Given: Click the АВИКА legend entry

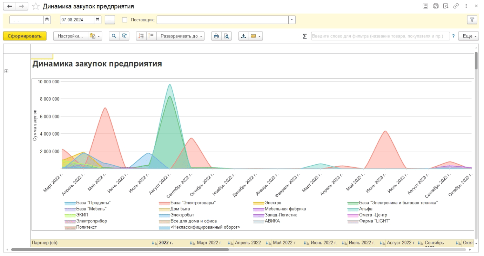Looking at the screenshot, I should coord(272,221).
